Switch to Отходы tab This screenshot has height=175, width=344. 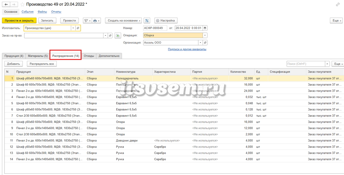(89, 56)
